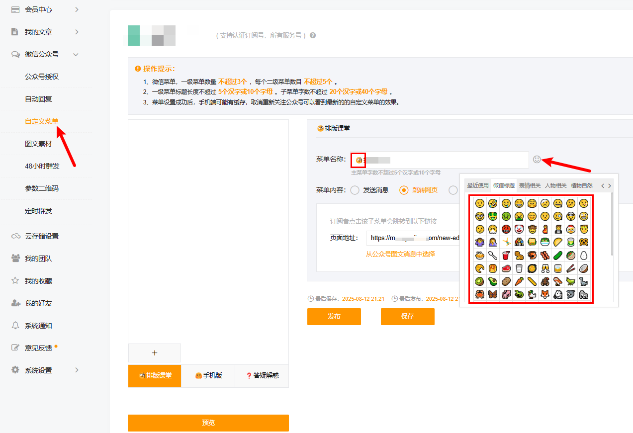The height and width of the screenshot is (433, 633).
Task: Switch to the 表情相关 emoji tab
Action: (530, 185)
